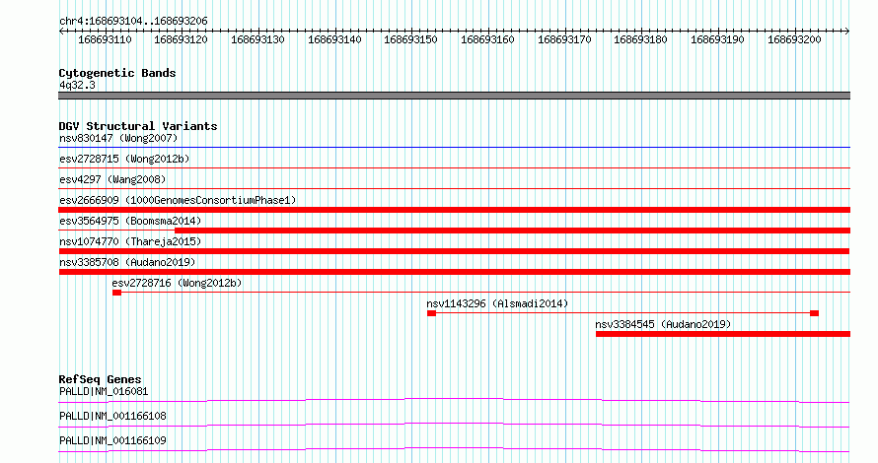The image size is (878, 463).
Task: Open the PALLD|NM_001166108 transcript label
Action: point(112,416)
